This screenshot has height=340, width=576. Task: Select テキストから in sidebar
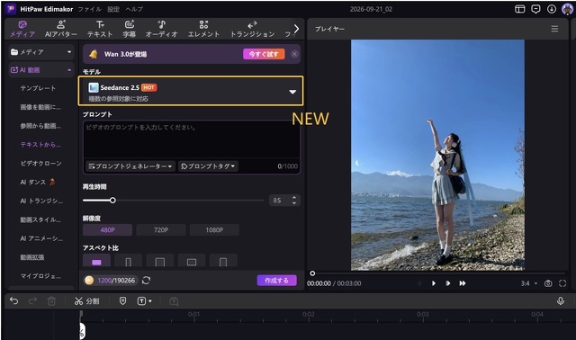(40, 145)
